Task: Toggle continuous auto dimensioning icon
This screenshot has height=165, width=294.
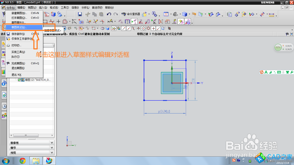Action: [x=188, y=22]
